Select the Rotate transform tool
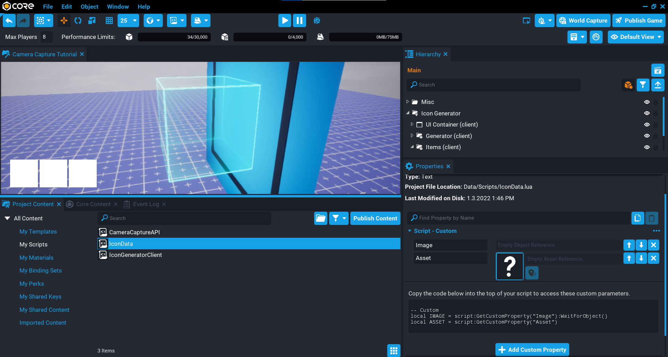 (78, 21)
